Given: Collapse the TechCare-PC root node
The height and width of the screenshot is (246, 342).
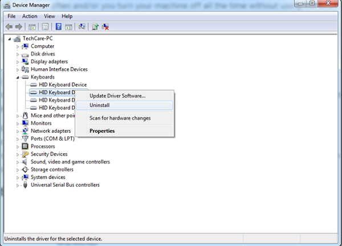Looking at the screenshot, I should 10,39.
